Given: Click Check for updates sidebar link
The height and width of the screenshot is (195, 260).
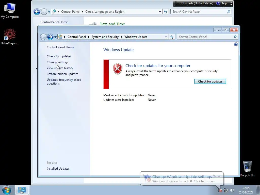Looking at the screenshot, I should tap(59, 56).
